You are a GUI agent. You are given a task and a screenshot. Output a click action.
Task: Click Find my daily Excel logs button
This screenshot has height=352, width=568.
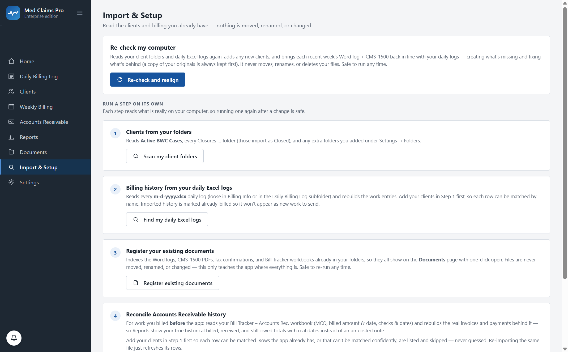click(167, 219)
